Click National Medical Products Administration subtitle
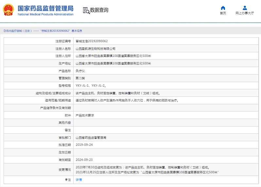 (x=45, y=14)
